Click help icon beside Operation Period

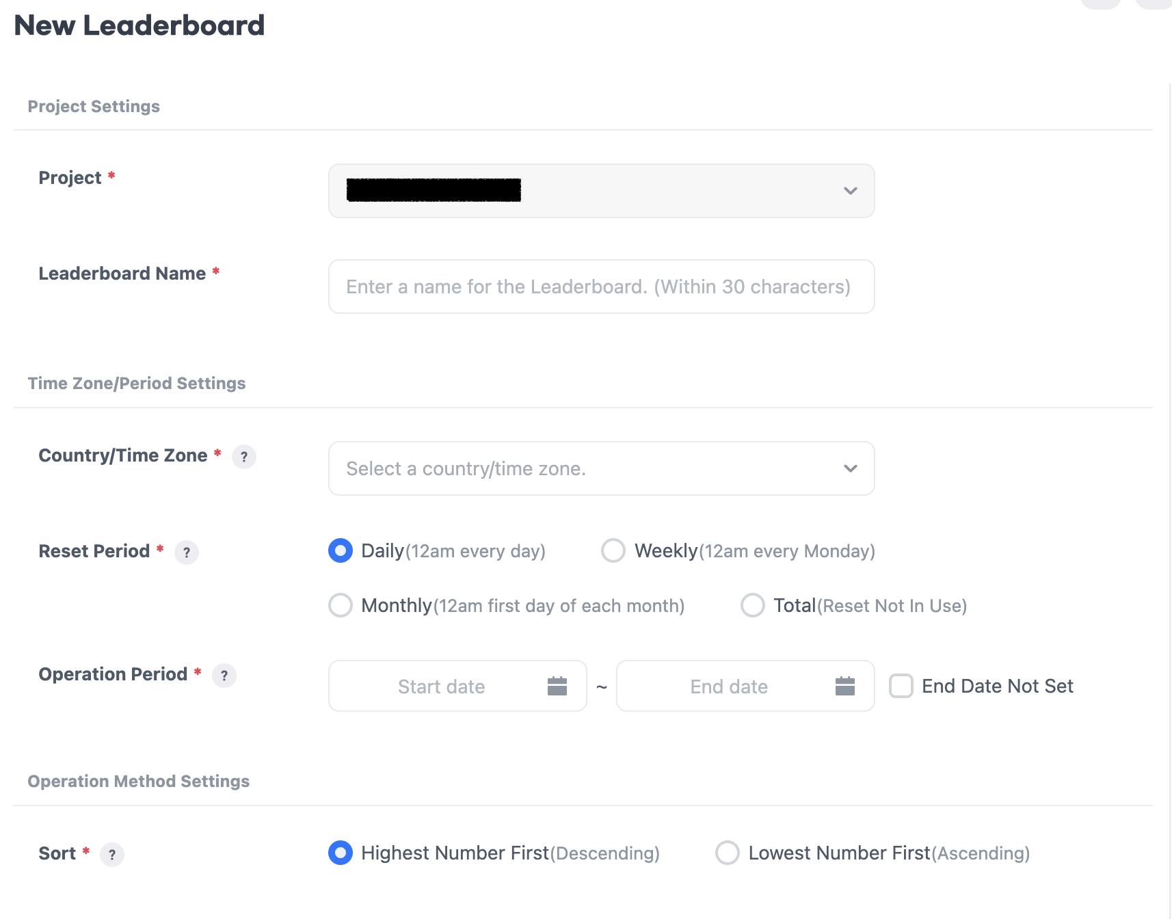tap(224, 676)
